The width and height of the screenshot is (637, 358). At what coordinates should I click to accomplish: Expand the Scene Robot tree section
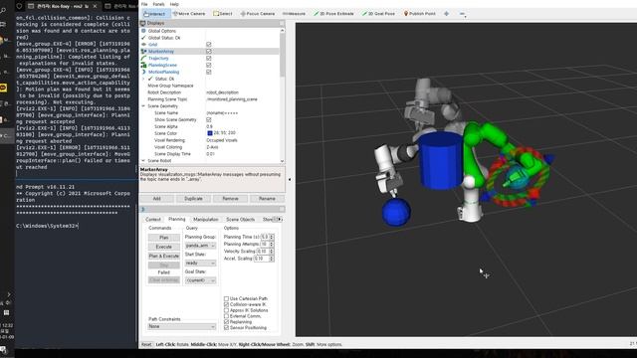tap(143, 161)
